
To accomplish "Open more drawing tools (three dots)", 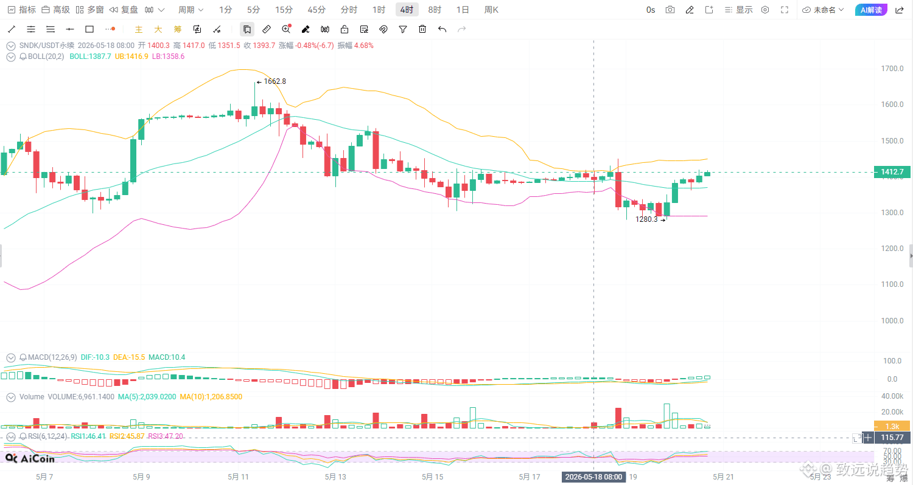I will (110, 29).
